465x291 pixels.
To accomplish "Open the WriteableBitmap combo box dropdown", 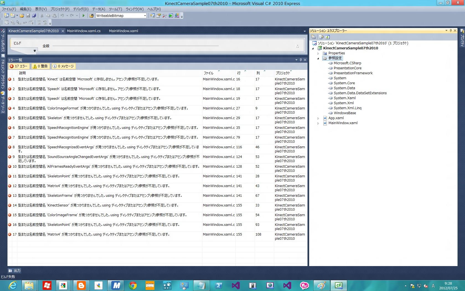I will click(145, 16).
